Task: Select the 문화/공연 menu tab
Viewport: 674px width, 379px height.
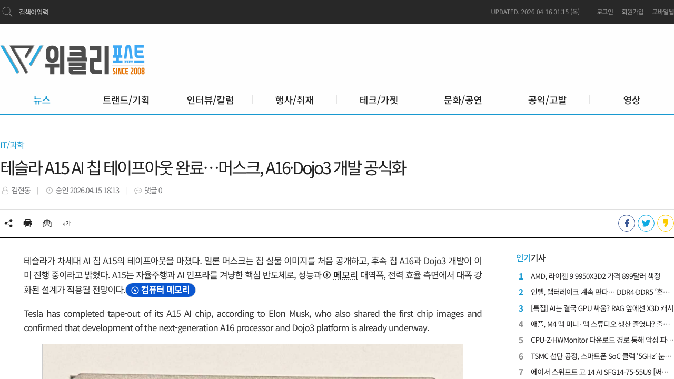Action: pos(463,100)
